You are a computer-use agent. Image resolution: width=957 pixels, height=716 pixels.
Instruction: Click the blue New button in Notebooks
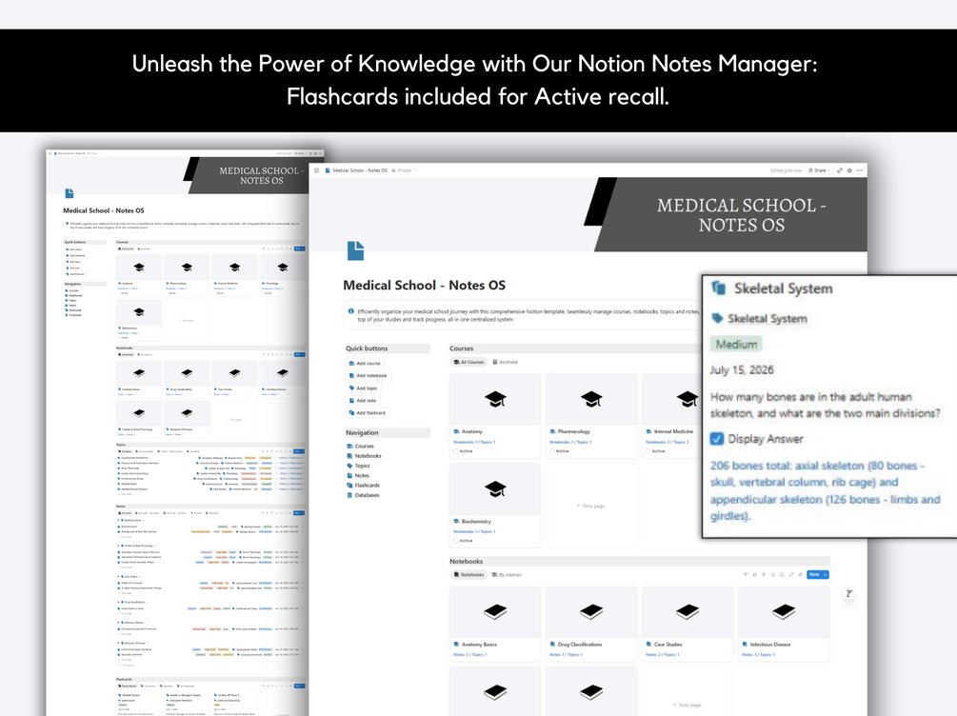814,574
